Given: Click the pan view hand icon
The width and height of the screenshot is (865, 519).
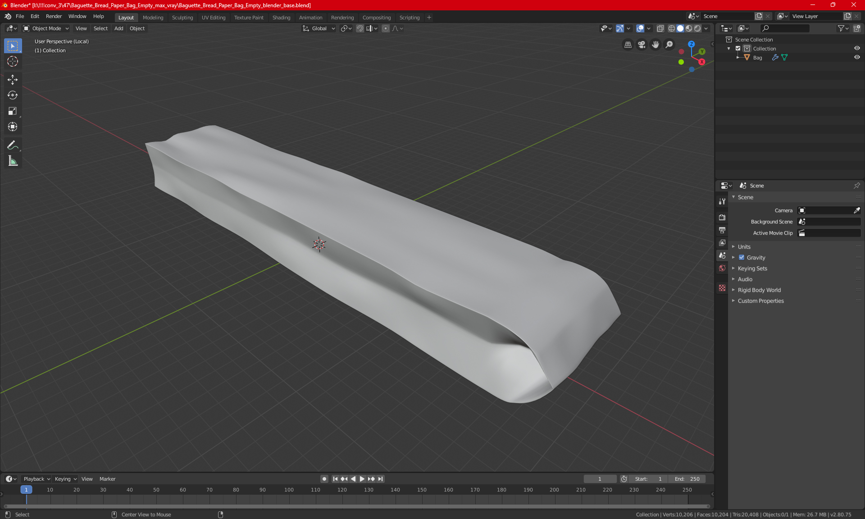Looking at the screenshot, I should click(x=656, y=45).
